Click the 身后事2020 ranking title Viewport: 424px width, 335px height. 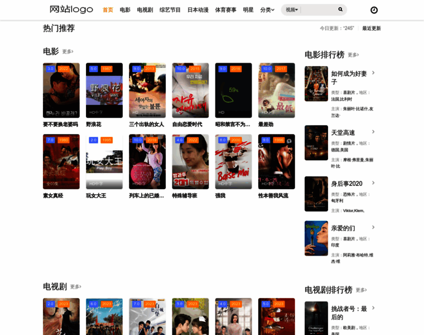click(346, 184)
